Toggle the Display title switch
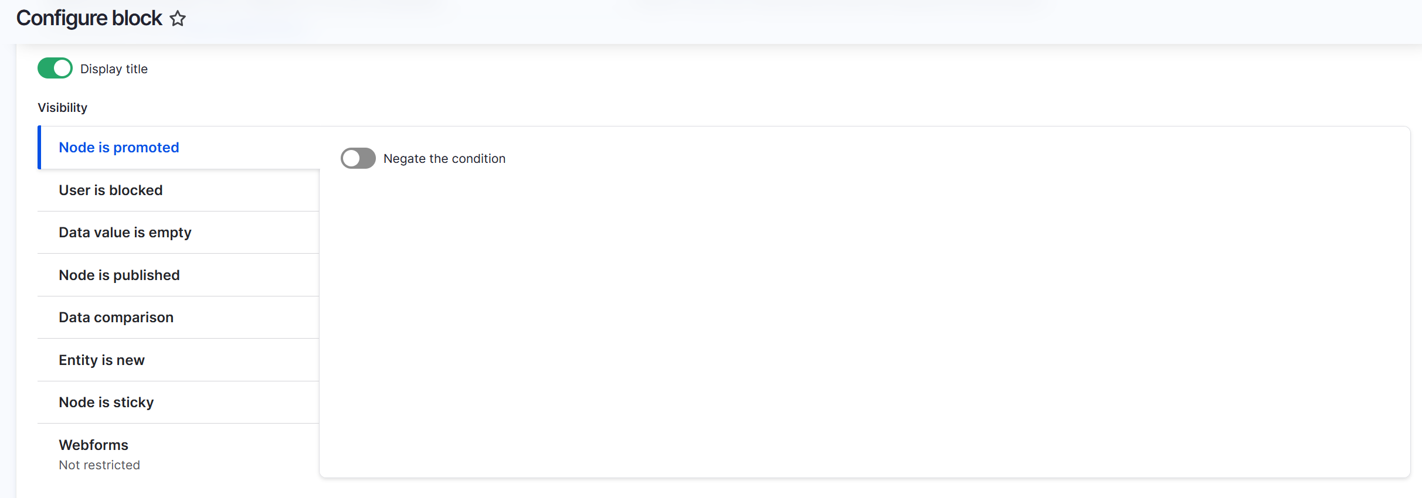 coord(55,69)
